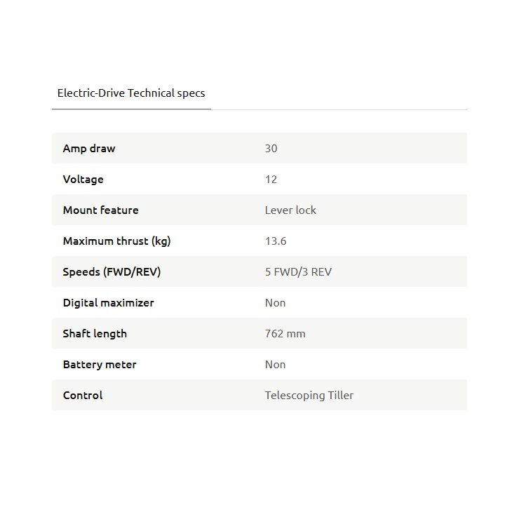Select the Non value for Battery meter
The image size is (505, 505).
click(x=276, y=365)
